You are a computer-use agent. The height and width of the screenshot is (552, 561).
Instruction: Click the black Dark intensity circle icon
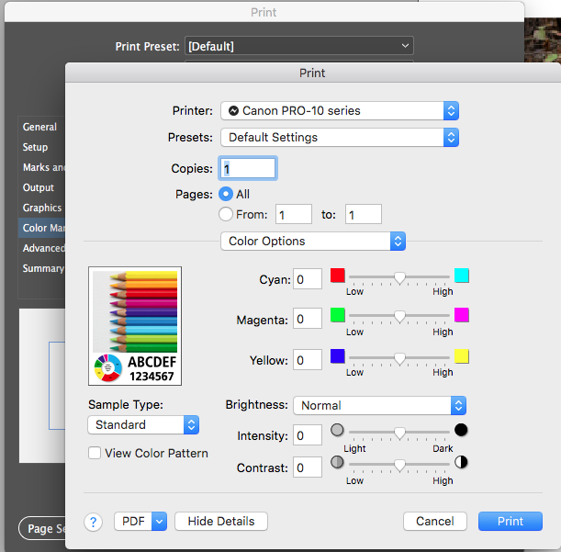(x=461, y=431)
